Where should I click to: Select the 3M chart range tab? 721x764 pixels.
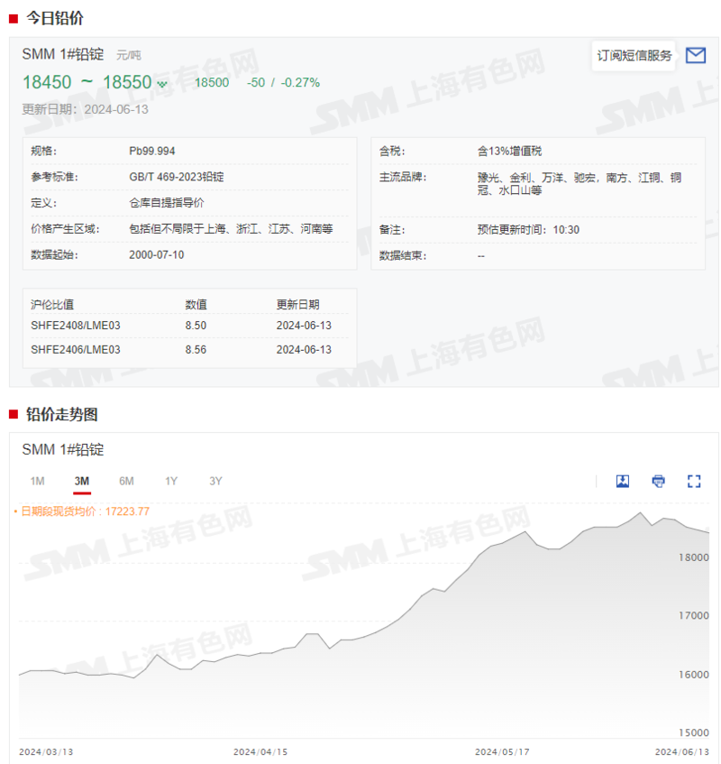click(x=82, y=482)
